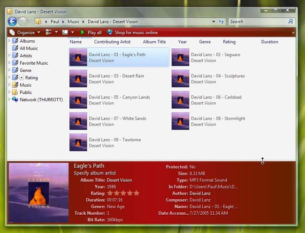Click inside the Search input field
Screen dimensions: 305x233
[x=258, y=22]
